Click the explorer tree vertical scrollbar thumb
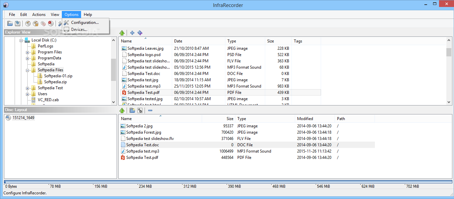Image resolution: width=454 pixels, height=199 pixels. pyautogui.click(x=114, y=70)
